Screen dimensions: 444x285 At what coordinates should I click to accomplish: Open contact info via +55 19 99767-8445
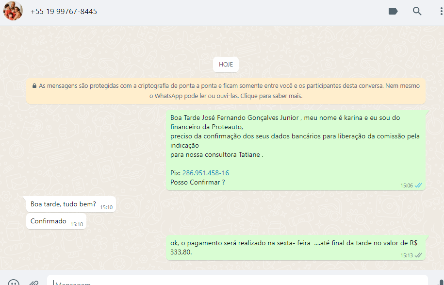[64, 11]
